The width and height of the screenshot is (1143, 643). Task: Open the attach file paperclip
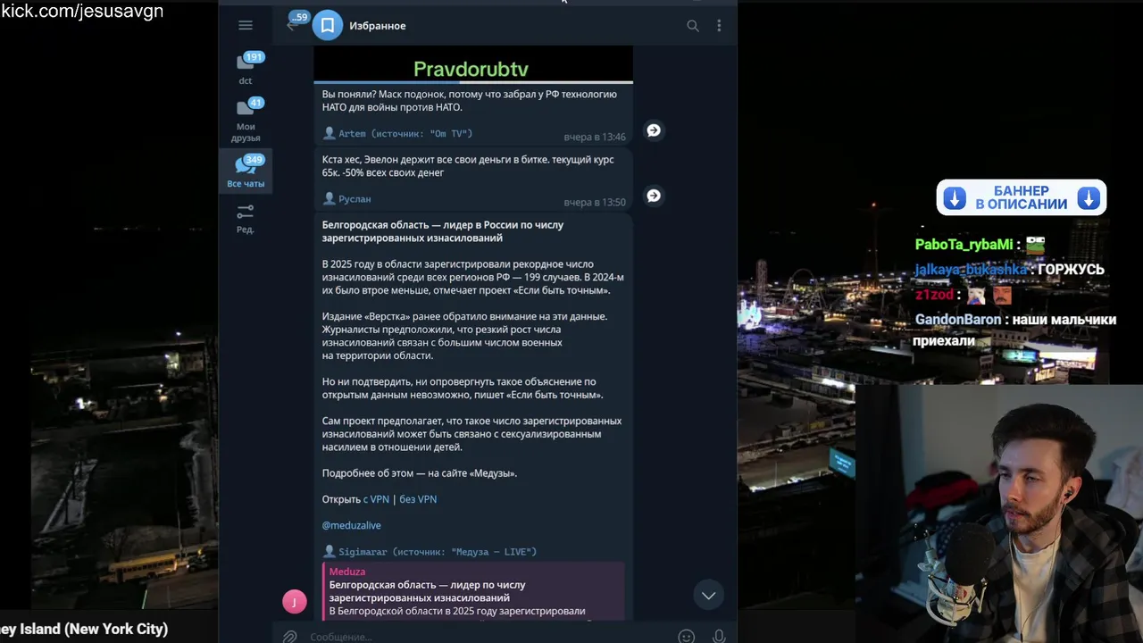click(289, 636)
